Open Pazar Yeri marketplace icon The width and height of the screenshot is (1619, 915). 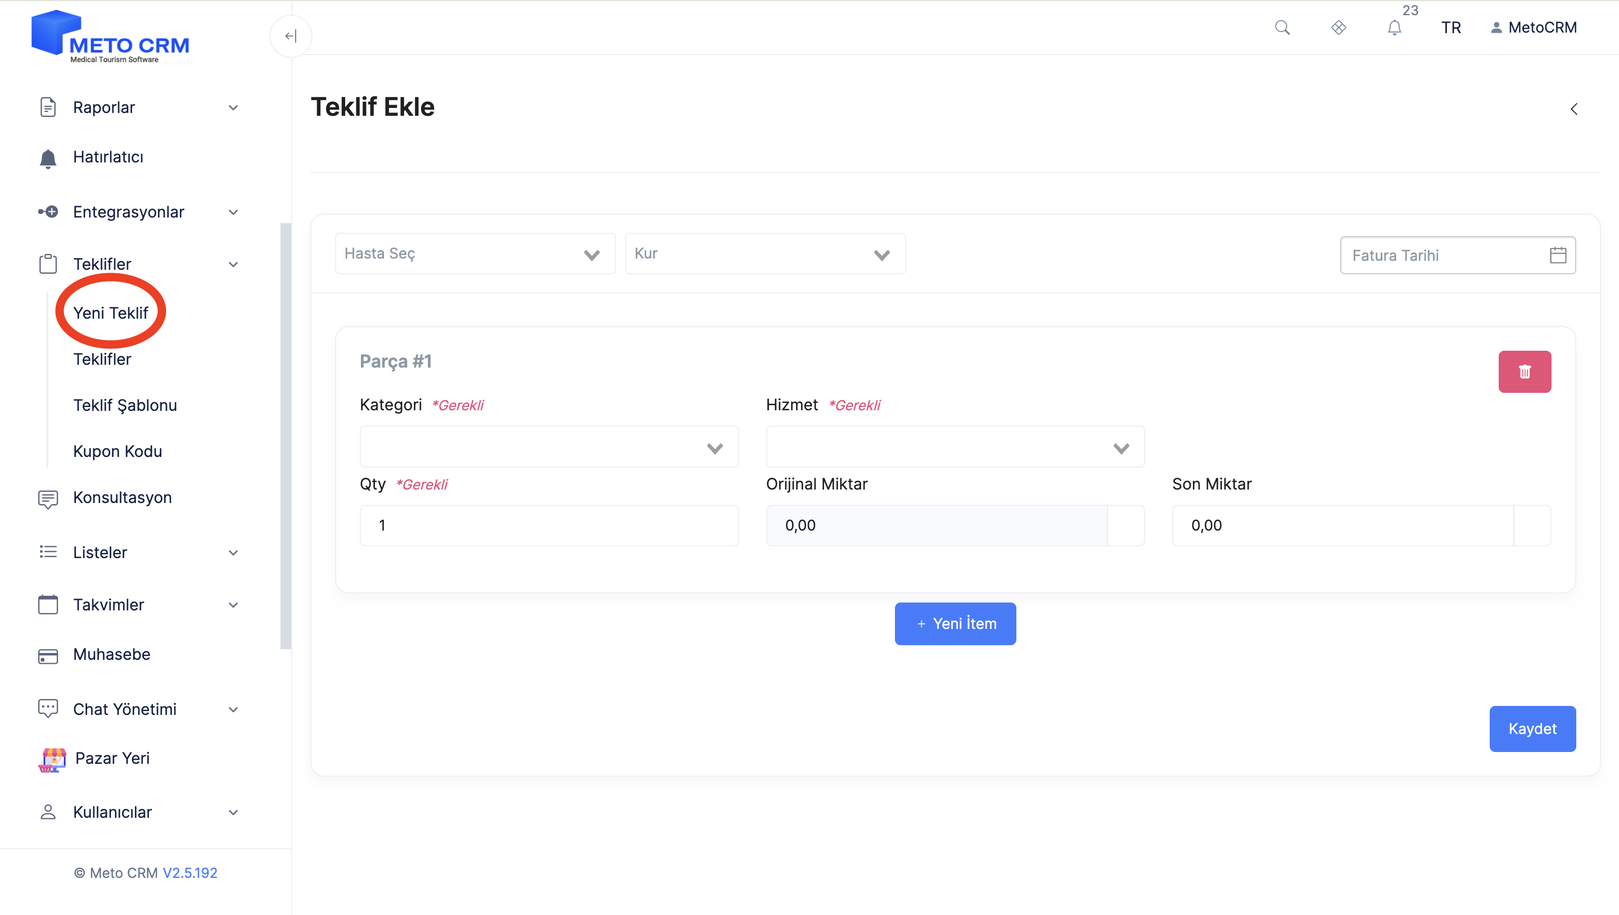click(x=52, y=759)
